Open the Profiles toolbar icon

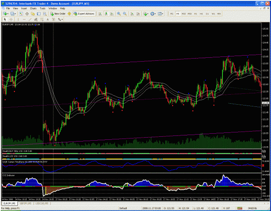[12, 13]
